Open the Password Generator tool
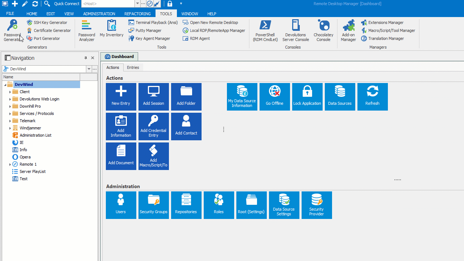 tap(12, 31)
